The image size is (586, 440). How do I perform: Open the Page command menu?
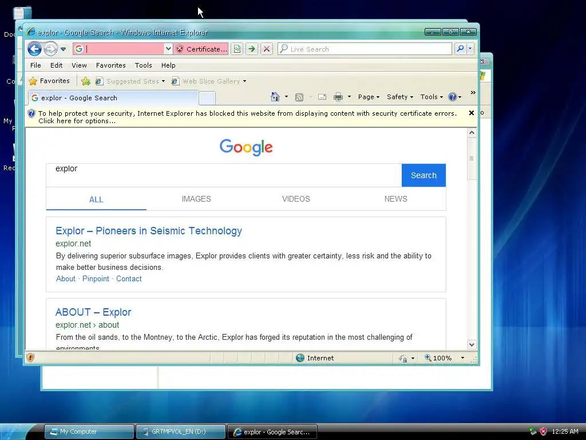point(369,97)
